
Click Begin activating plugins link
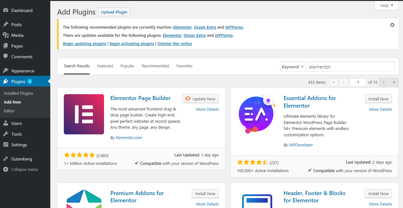[x=132, y=44]
